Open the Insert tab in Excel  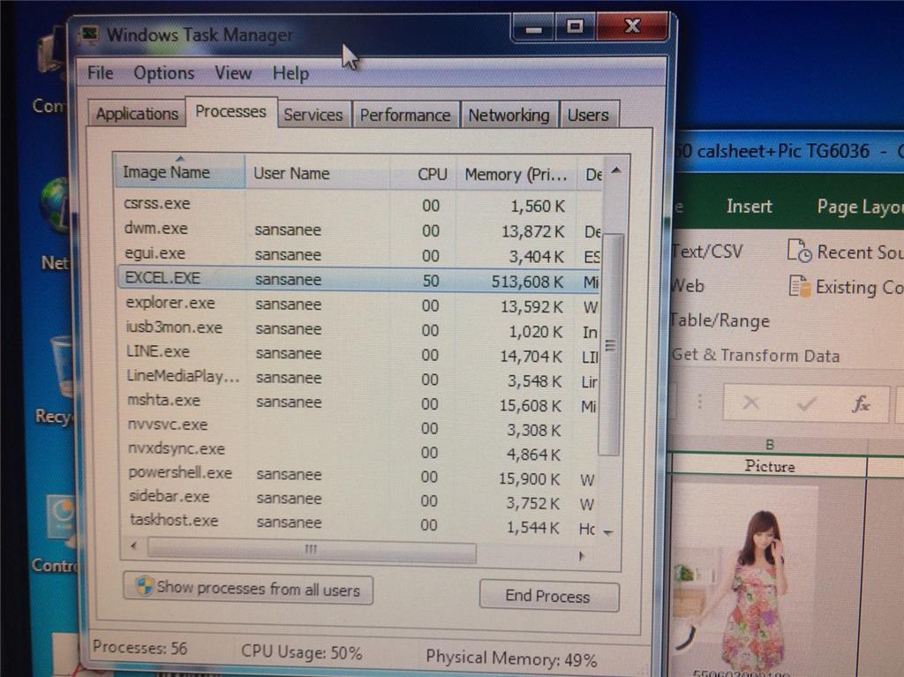coord(749,206)
